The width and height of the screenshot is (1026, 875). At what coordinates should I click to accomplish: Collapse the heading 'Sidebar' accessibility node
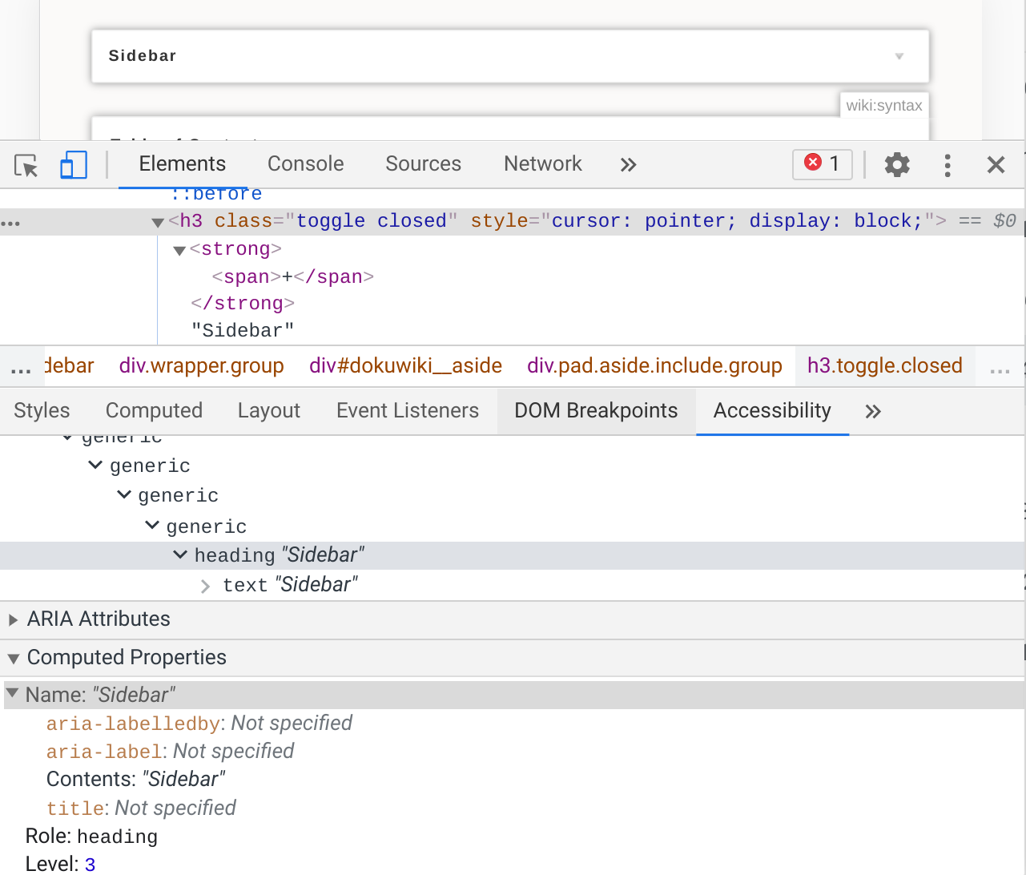pyautogui.click(x=179, y=554)
